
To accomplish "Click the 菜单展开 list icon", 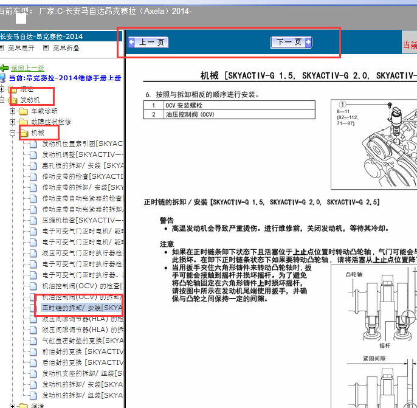I will click(1, 48).
